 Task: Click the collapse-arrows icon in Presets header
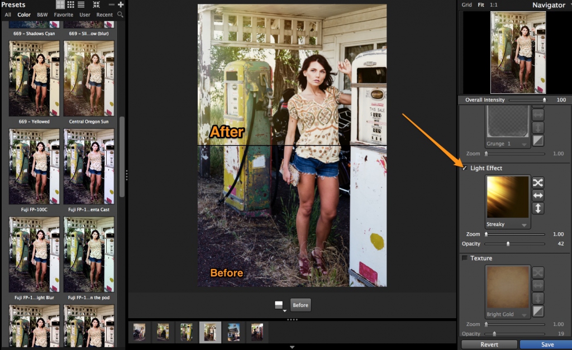tap(96, 4)
